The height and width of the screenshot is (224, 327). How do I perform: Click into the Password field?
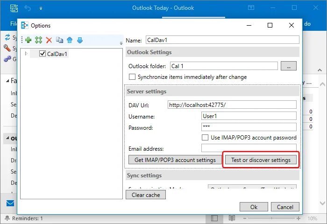[x=249, y=127]
